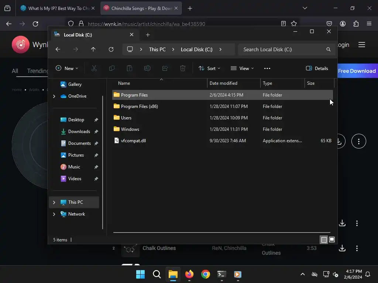Open Gallery in the navigation pane

pos(75,84)
